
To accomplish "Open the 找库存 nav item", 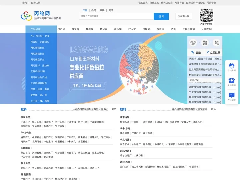I will (90, 29).
